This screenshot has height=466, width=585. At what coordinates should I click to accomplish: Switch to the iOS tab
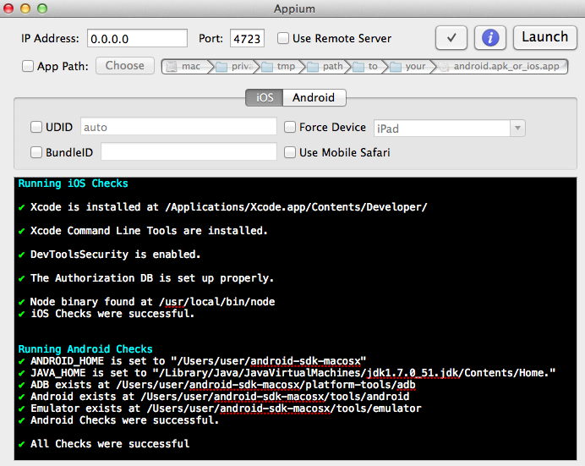click(264, 97)
